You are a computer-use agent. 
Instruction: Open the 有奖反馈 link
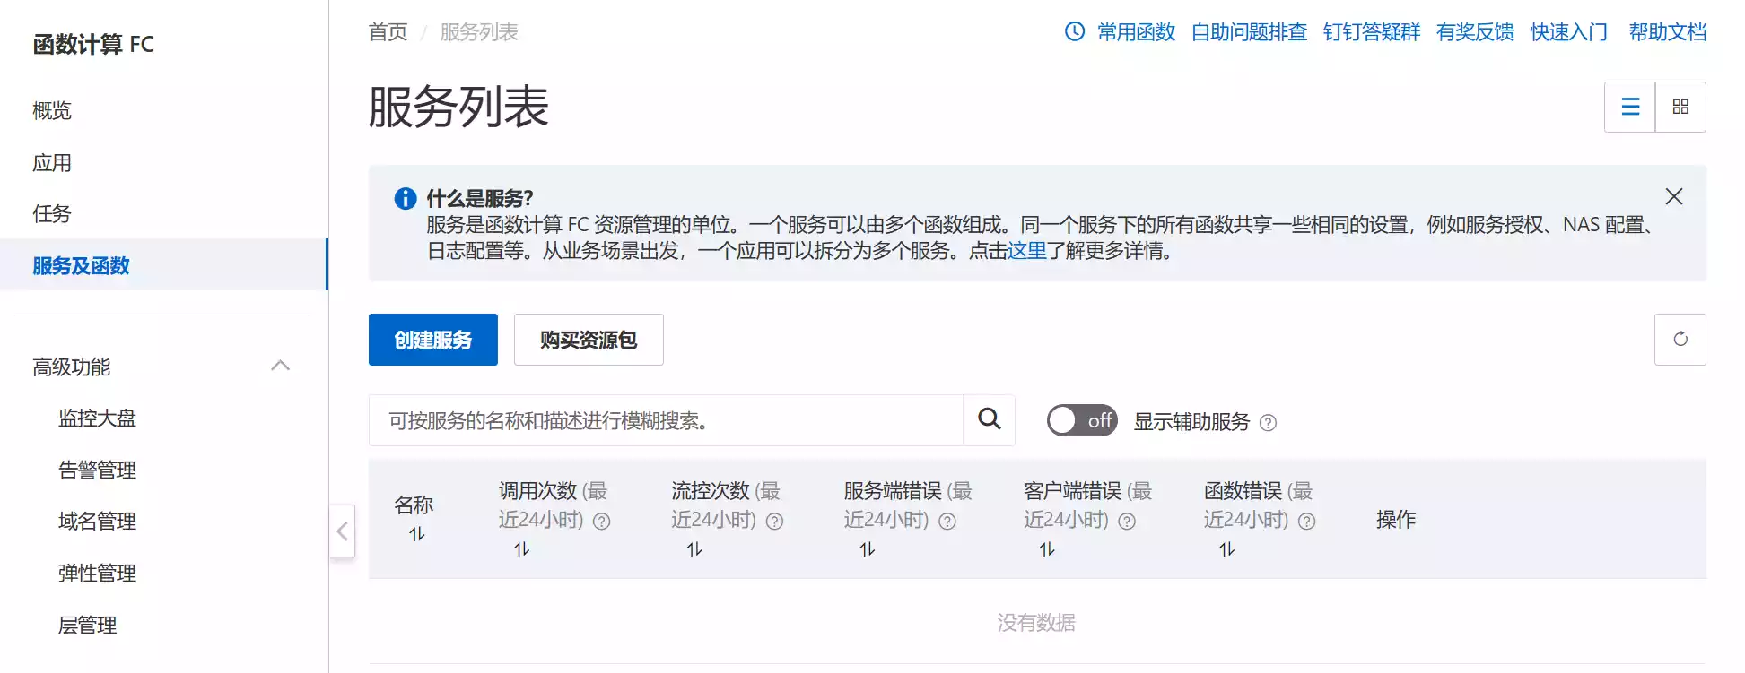point(1475,32)
